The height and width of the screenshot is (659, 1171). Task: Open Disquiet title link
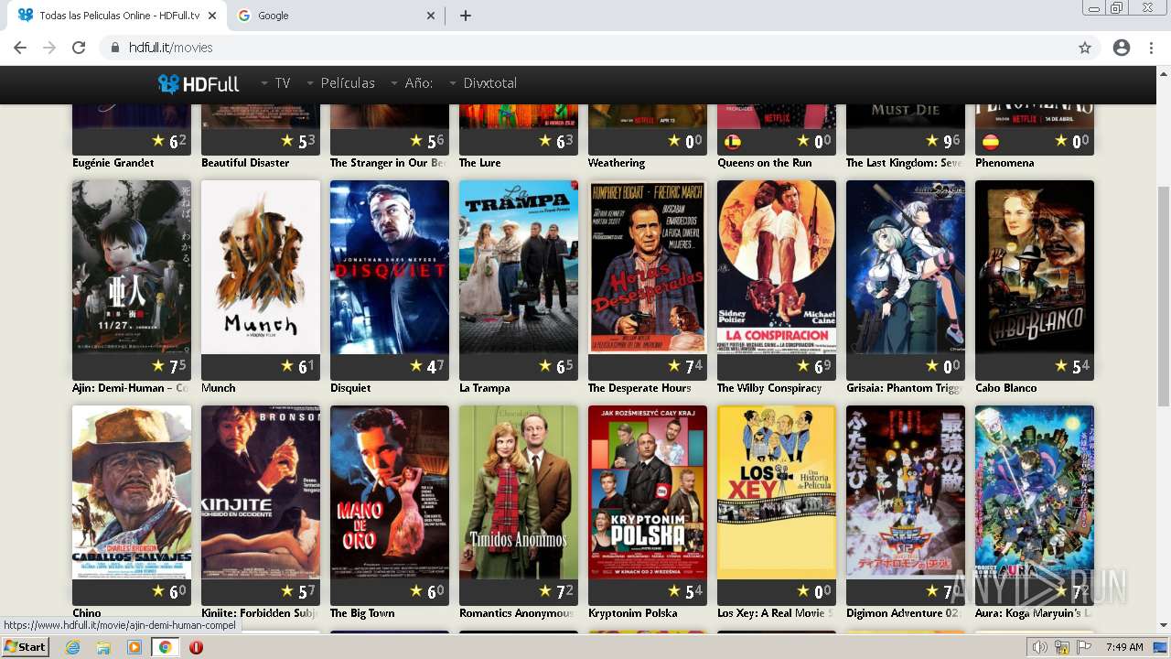coord(350,388)
